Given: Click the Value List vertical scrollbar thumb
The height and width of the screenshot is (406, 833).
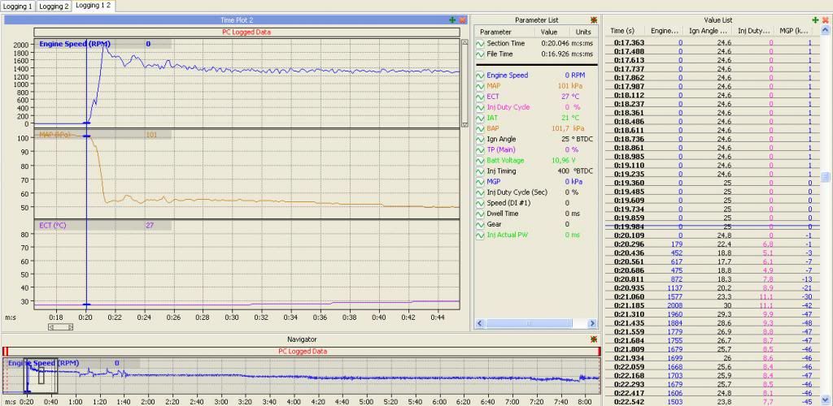Looking at the screenshot, I should [x=826, y=178].
